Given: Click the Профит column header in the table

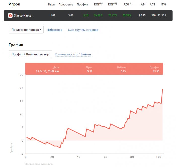Looking at the screenshot, I should (82, 4).
